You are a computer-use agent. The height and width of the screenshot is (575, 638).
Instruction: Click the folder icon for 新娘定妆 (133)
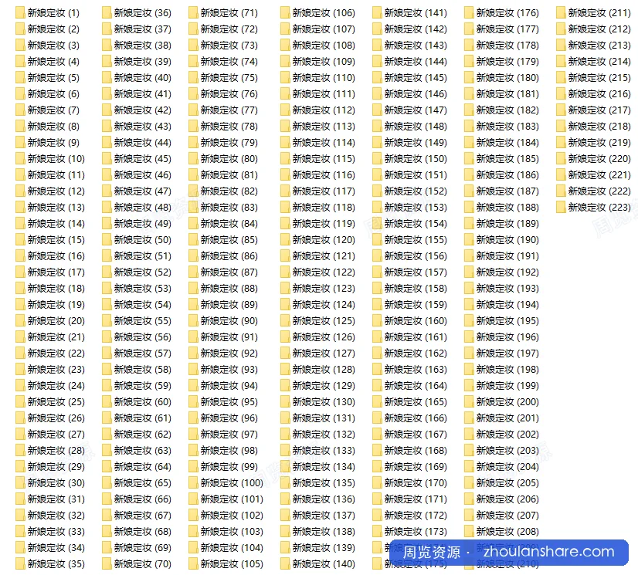(x=285, y=451)
